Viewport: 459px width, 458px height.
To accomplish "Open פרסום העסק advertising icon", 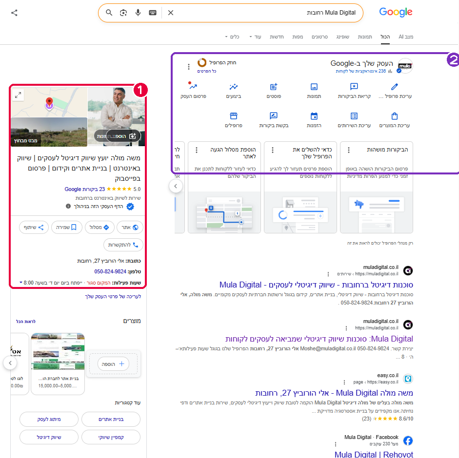I will coord(193,86).
